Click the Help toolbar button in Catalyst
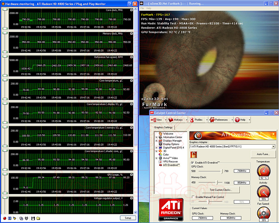The image size is (279, 223). pos(240,120)
